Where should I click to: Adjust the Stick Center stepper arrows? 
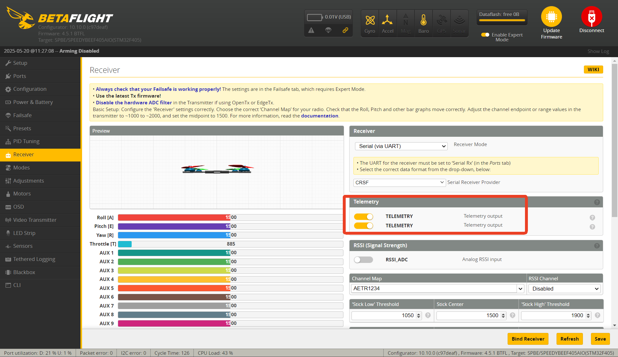[x=503, y=316]
